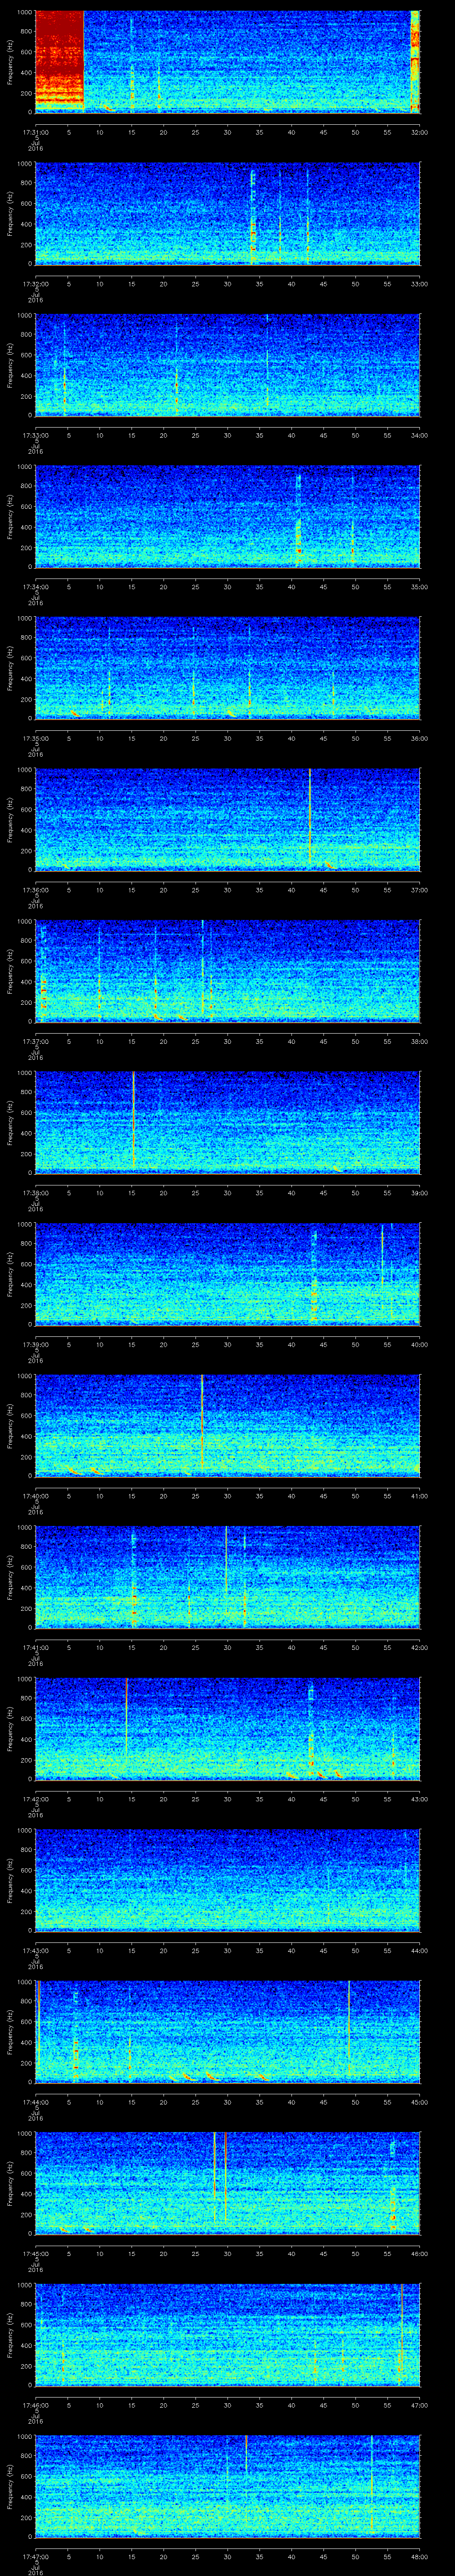
Task: Select the tall spike at 26 s in 17:40 spectrogram
Action: [x=202, y=1423]
